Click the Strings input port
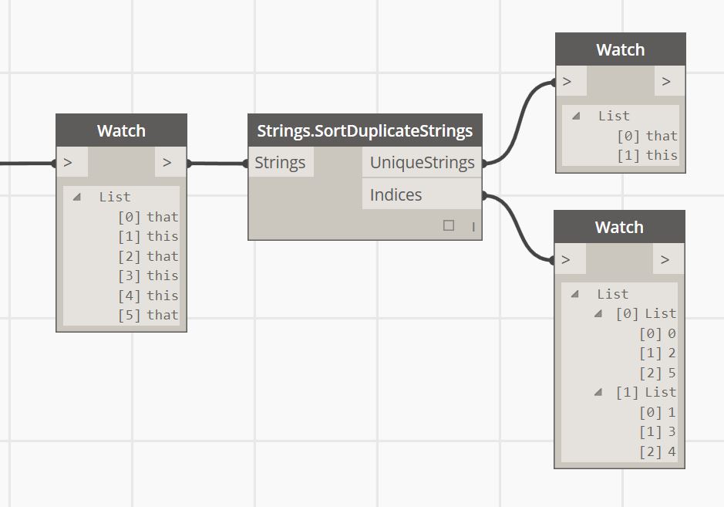Viewport: 724px width, 507px height. click(281, 162)
